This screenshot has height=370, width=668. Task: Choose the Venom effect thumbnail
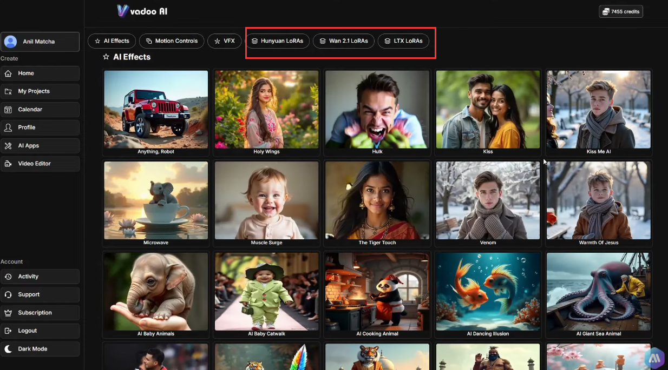tap(488, 200)
